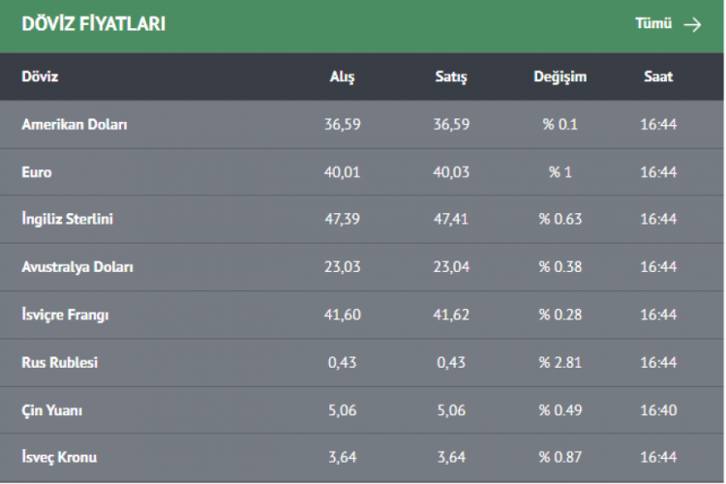Click the DÖVİZ FİYATLARI title
Screen dimensions: 726x484
[x=93, y=24]
